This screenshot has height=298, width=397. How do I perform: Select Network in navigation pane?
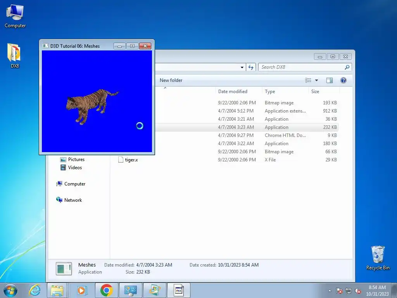tap(73, 200)
